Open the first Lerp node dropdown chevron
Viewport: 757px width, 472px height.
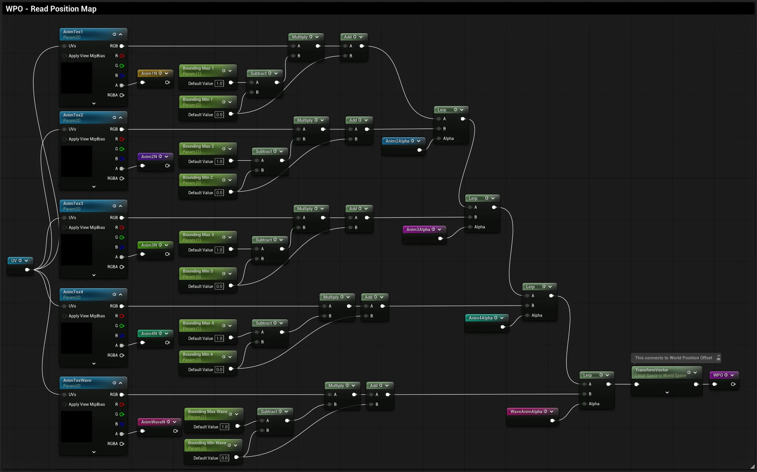pyautogui.click(x=461, y=110)
